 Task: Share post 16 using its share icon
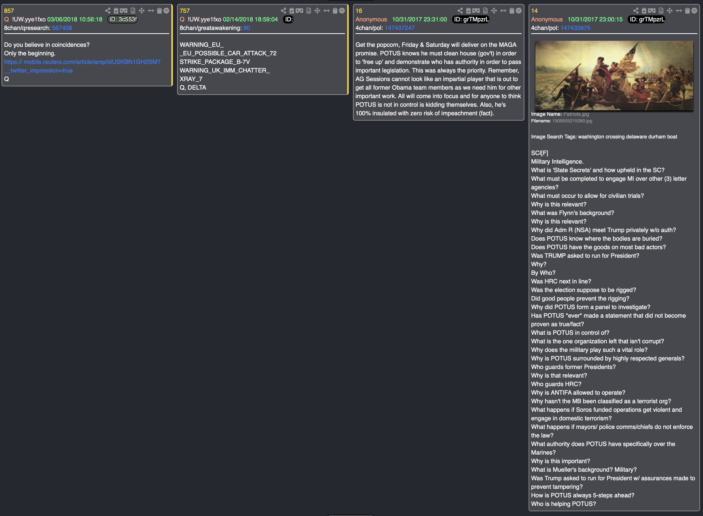pyautogui.click(x=460, y=11)
